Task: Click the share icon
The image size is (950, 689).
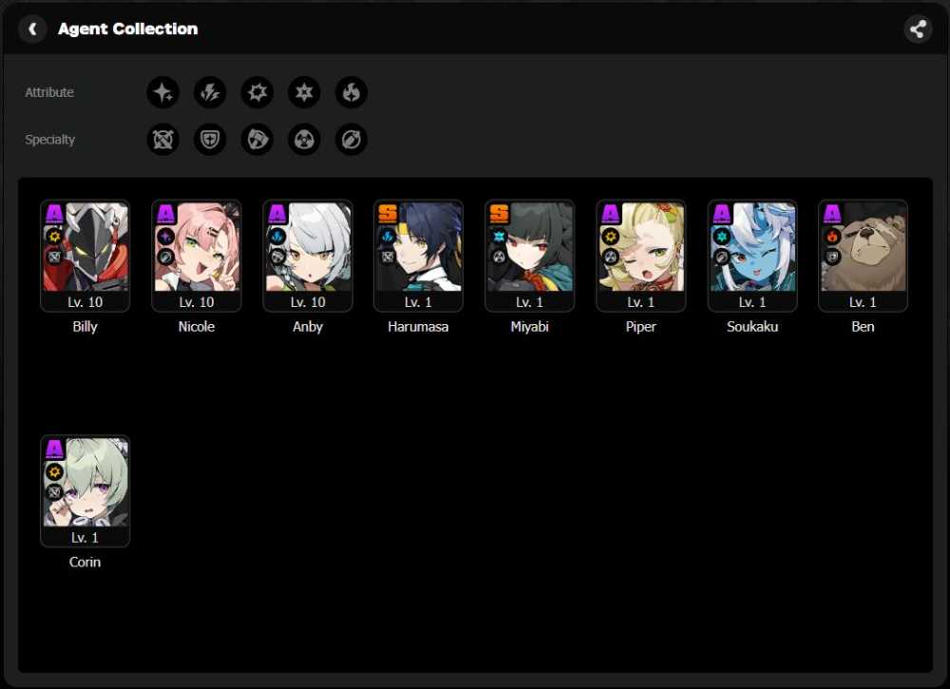Action: point(918,29)
